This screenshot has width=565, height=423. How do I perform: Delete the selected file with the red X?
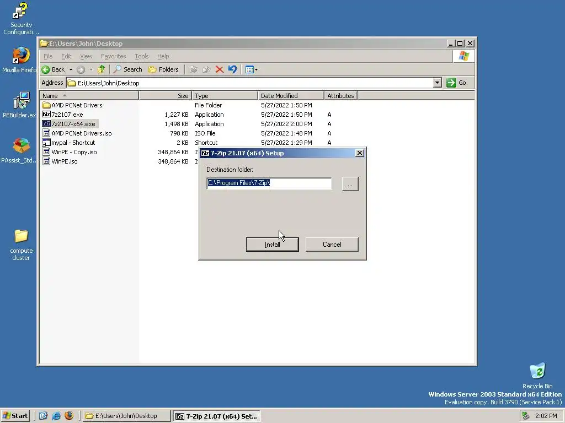click(x=220, y=69)
